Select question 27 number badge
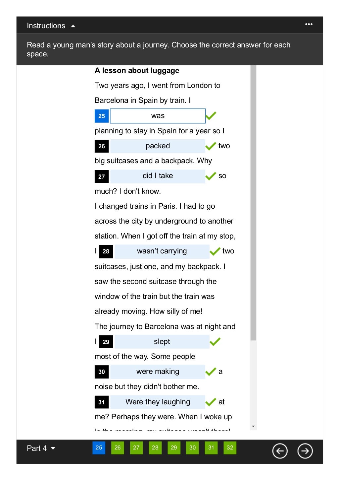 pyautogui.click(x=102, y=176)
